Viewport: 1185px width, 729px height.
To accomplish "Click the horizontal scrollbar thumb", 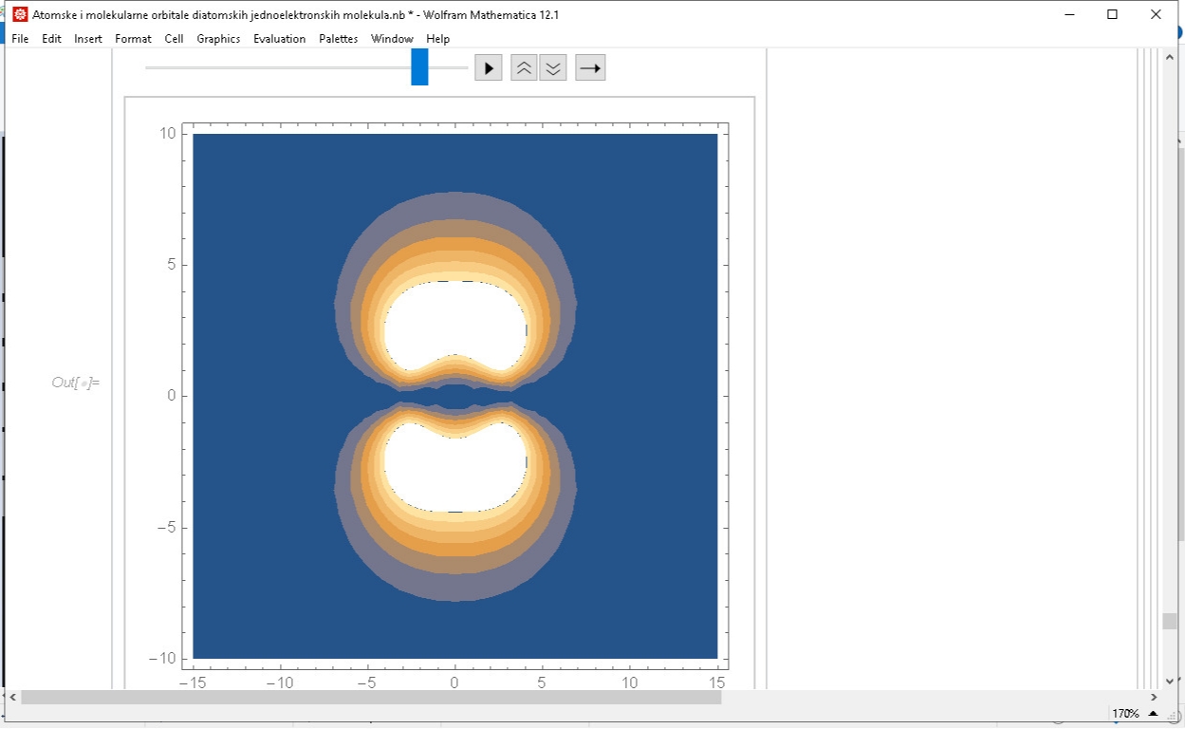I will (x=371, y=698).
